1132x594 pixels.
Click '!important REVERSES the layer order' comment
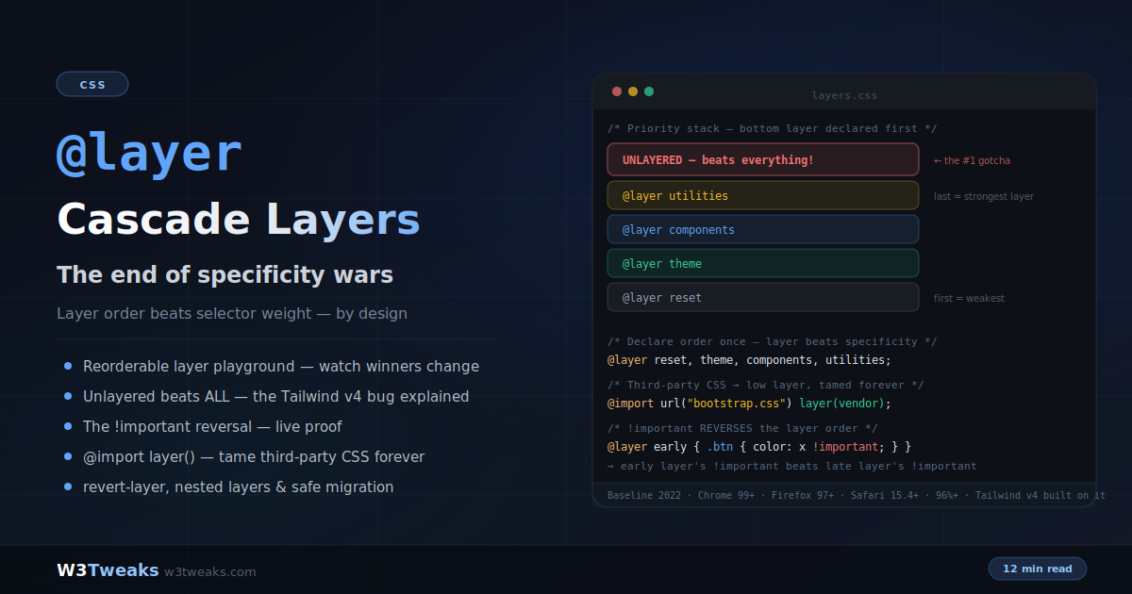(742, 428)
